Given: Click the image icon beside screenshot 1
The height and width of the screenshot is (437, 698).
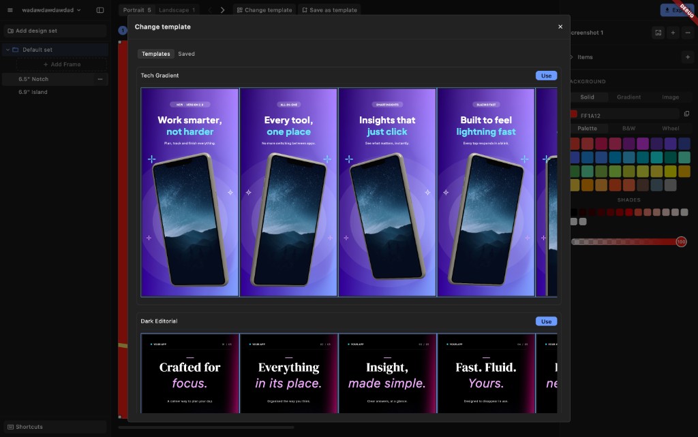Looking at the screenshot, I should [658, 33].
